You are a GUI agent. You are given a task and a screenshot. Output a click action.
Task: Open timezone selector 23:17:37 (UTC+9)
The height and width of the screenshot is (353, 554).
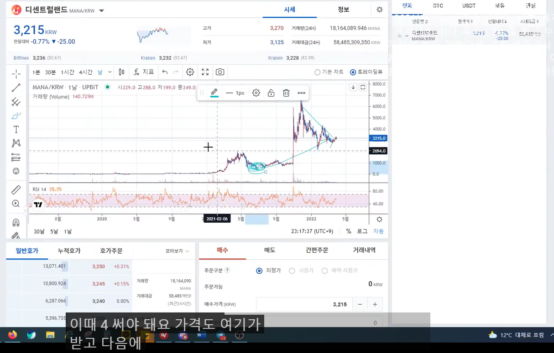pos(312,231)
